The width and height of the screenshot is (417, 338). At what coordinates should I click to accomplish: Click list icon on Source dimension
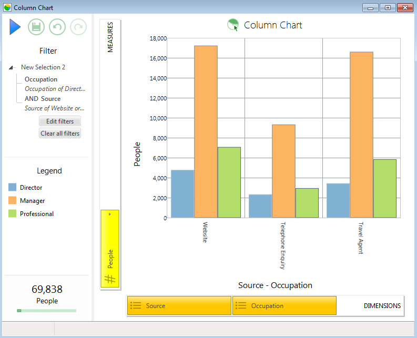tap(136, 305)
